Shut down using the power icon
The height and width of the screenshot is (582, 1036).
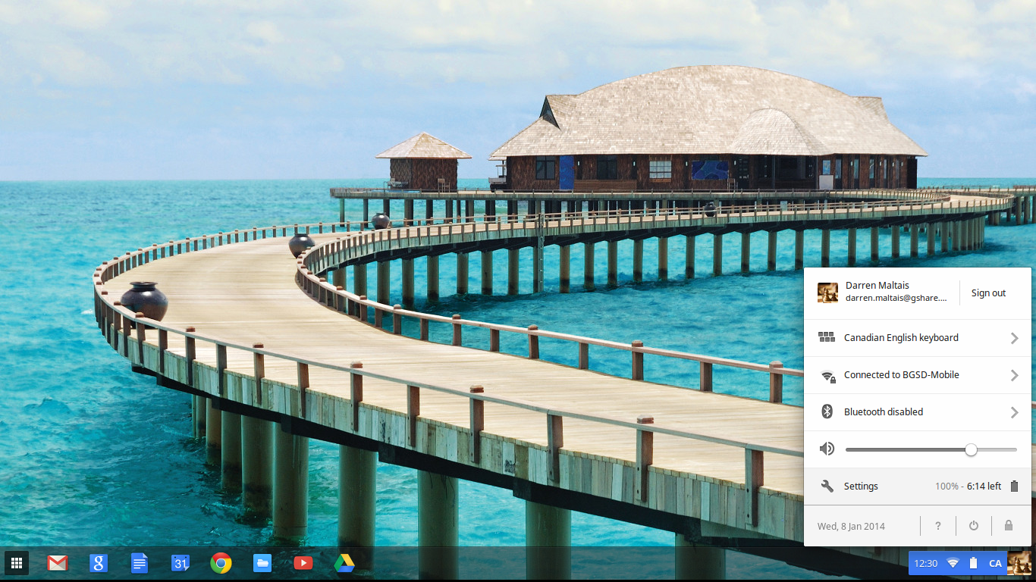[x=974, y=526]
